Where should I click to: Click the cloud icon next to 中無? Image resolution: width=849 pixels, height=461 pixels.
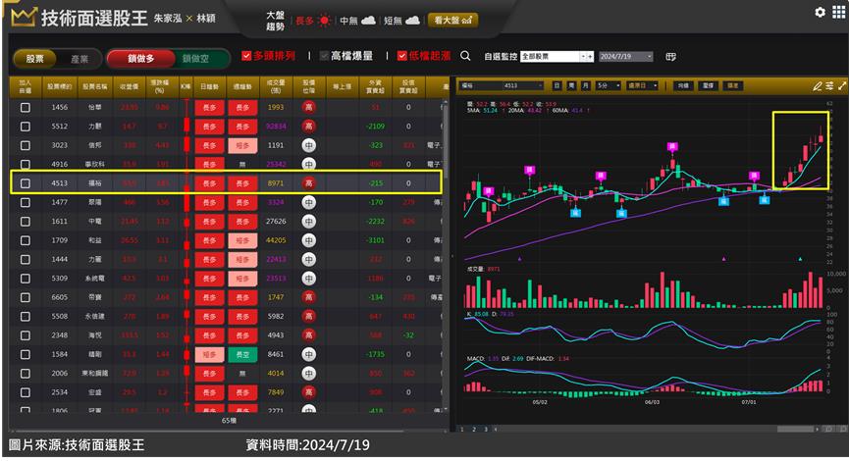[x=368, y=21]
